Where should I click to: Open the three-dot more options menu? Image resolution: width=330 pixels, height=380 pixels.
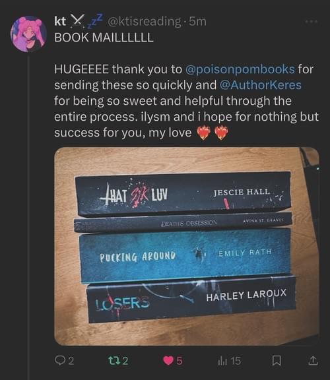pyautogui.click(x=312, y=22)
